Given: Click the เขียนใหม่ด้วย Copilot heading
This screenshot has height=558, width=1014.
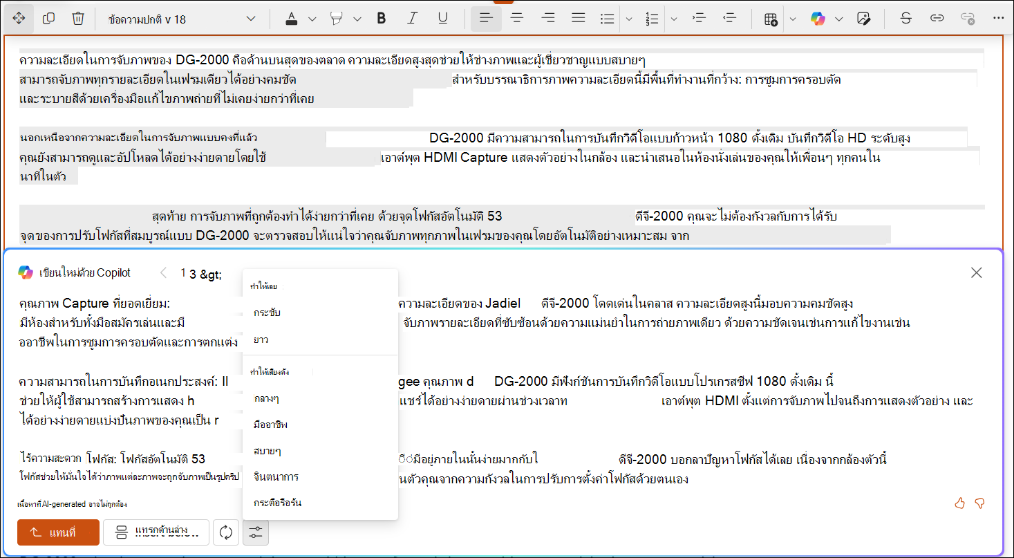Looking at the screenshot, I should 86,273.
